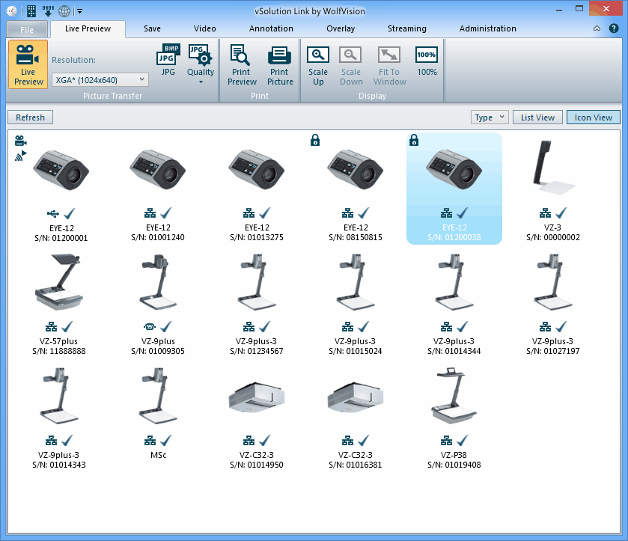Click the application logo in the title bar
This screenshot has height=541, width=628.
point(12,10)
